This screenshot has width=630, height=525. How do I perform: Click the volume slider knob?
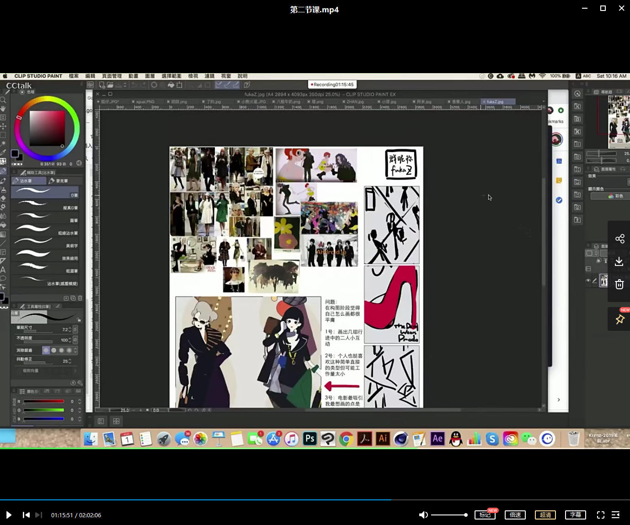coord(465,515)
